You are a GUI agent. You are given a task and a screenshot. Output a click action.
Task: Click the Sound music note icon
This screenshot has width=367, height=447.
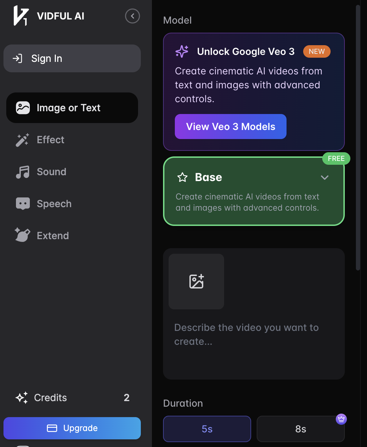23,172
